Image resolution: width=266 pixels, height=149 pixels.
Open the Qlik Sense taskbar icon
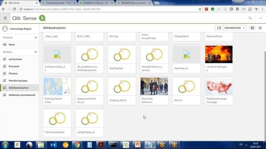pyautogui.click(x=126, y=145)
